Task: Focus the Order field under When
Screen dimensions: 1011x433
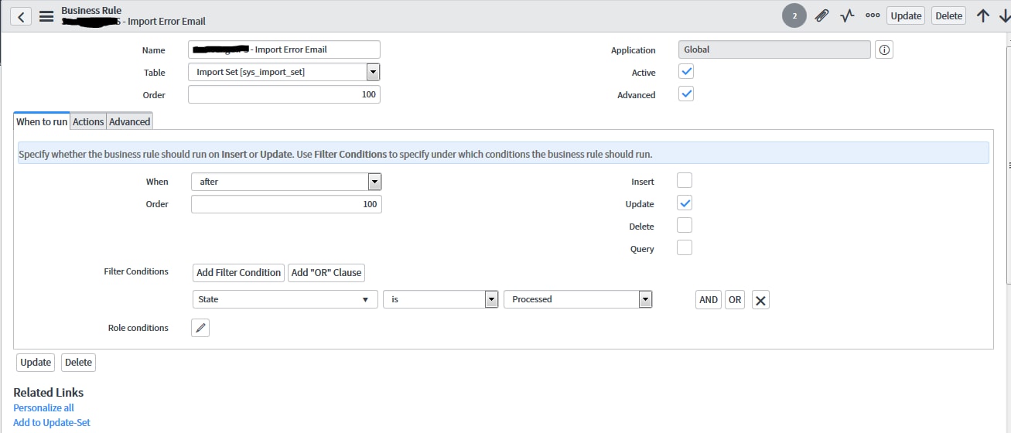Action: (286, 204)
